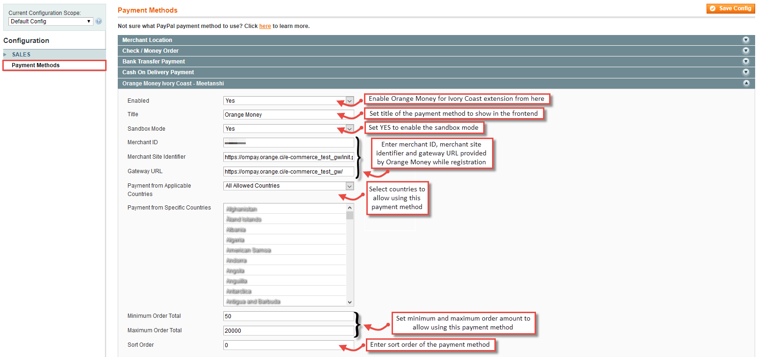The height and width of the screenshot is (357, 757).
Task: Click the Merchant Site Identifier field
Action: [289, 157]
